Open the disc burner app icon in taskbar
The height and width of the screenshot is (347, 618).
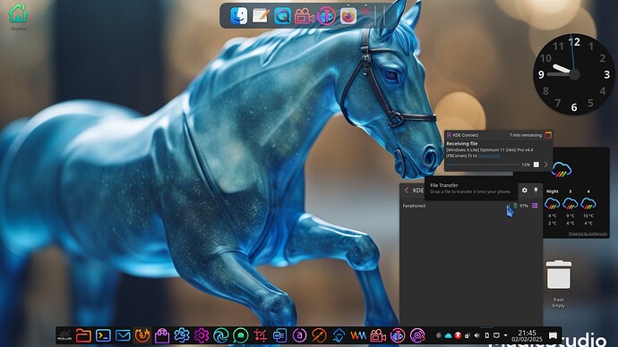pyautogui.click(x=417, y=335)
